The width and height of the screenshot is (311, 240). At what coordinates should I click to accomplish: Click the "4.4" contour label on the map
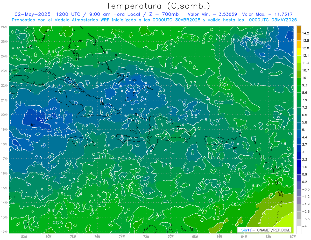point(38,112)
